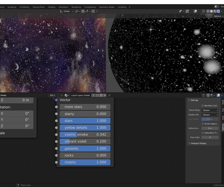Toggle the Screen Space Refraction checkbox

(x=203, y=124)
